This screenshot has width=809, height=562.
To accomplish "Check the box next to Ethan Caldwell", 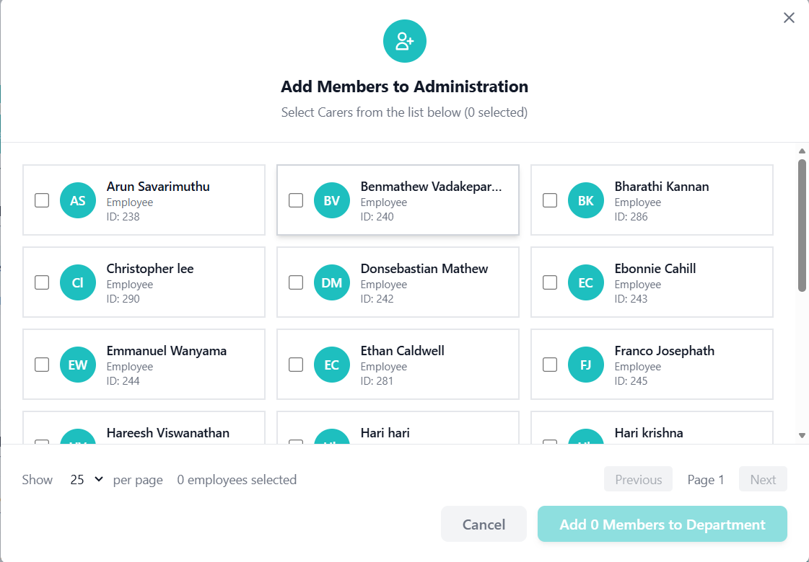I will pos(296,365).
